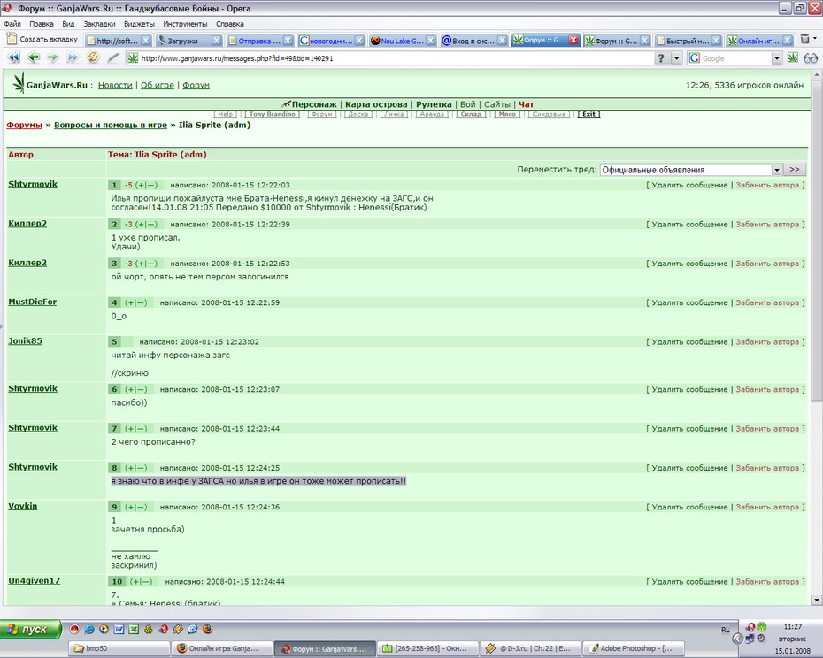
Task: Ban author of message 9 via Забанить автора
Action: pos(767,507)
